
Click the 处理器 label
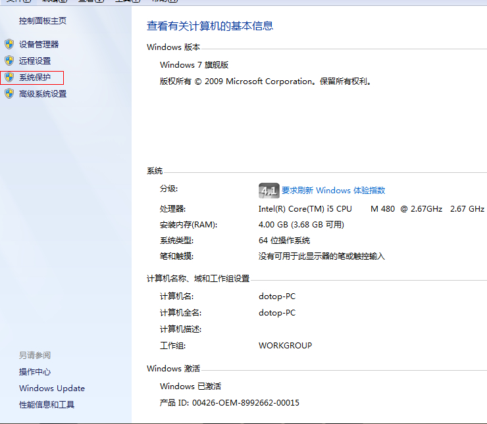click(x=172, y=209)
